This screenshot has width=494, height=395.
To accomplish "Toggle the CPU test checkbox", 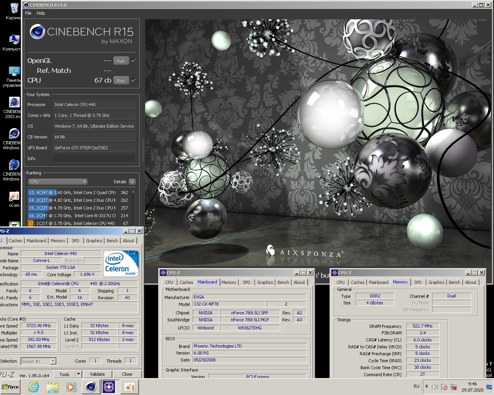I will click(x=134, y=80).
